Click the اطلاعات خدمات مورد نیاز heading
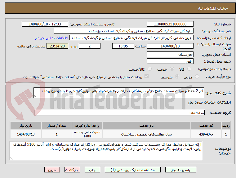Image resolution: width=236 pixels, height=178 pixels. [209, 102]
